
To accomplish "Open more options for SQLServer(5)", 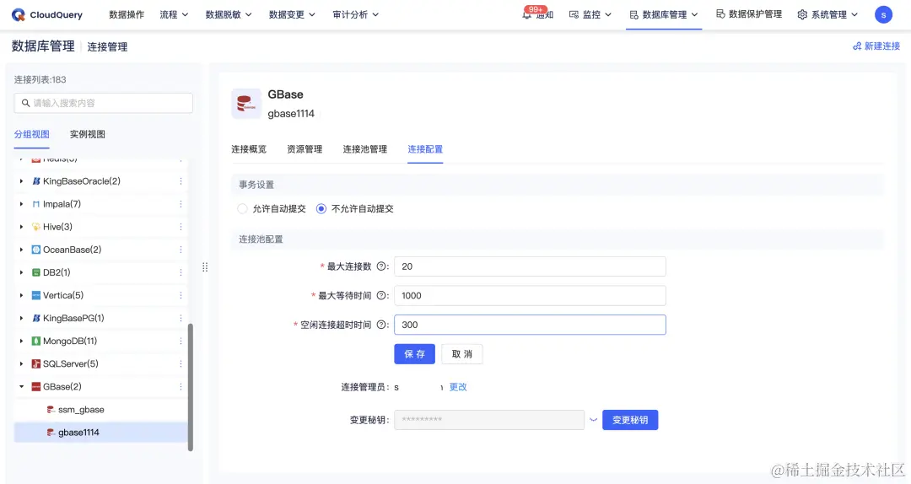I will (181, 363).
